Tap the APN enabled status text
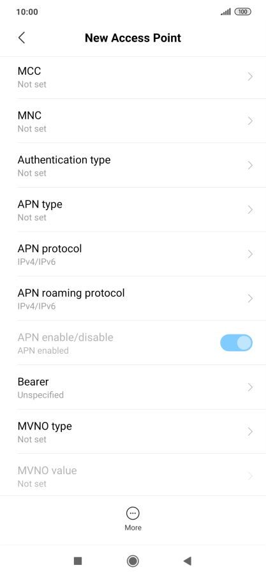266x577 pixels. click(x=43, y=350)
